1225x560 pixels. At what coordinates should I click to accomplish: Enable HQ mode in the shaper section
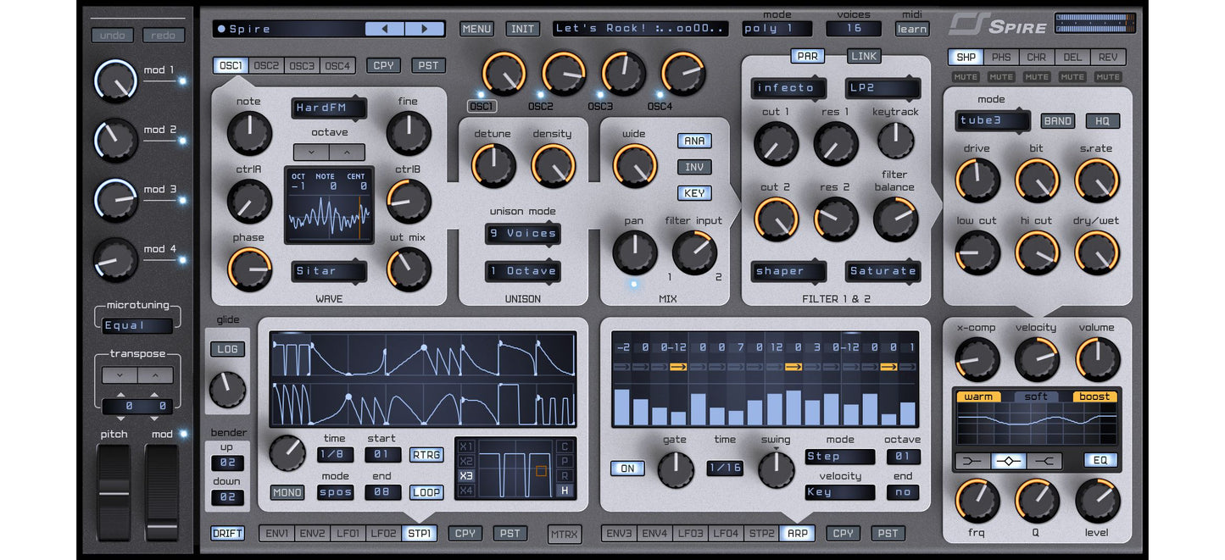click(x=1102, y=120)
